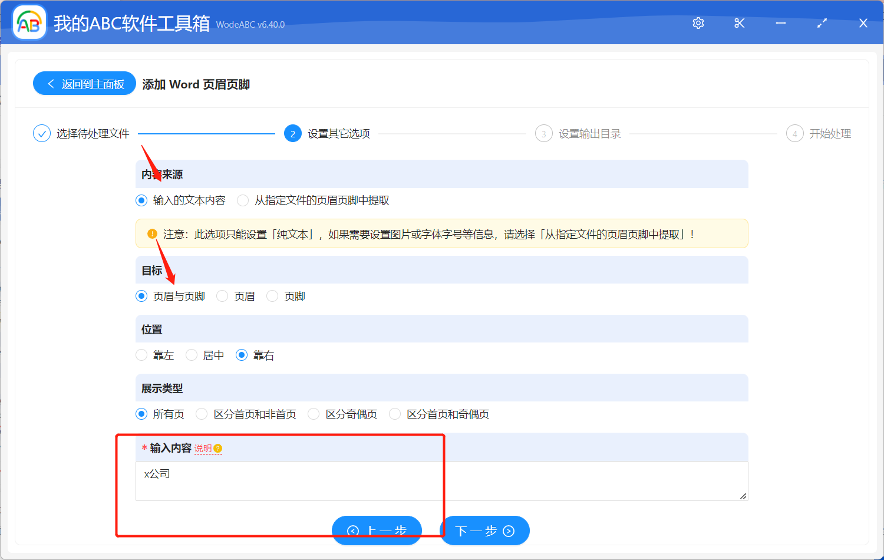Image resolution: width=884 pixels, height=560 pixels.
Task: Click the yellow question mark help icon
Action: [217, 449]
